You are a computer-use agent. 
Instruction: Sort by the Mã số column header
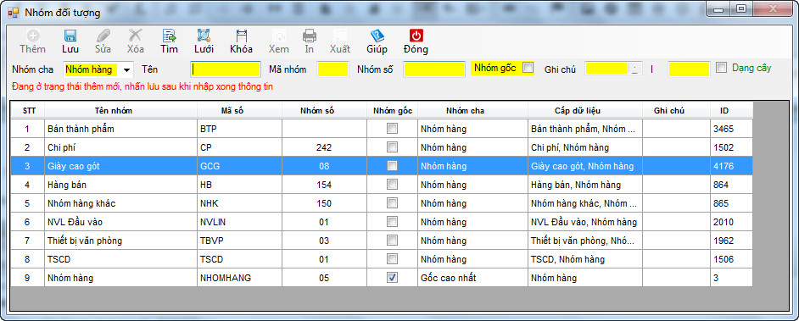point(239,110)
